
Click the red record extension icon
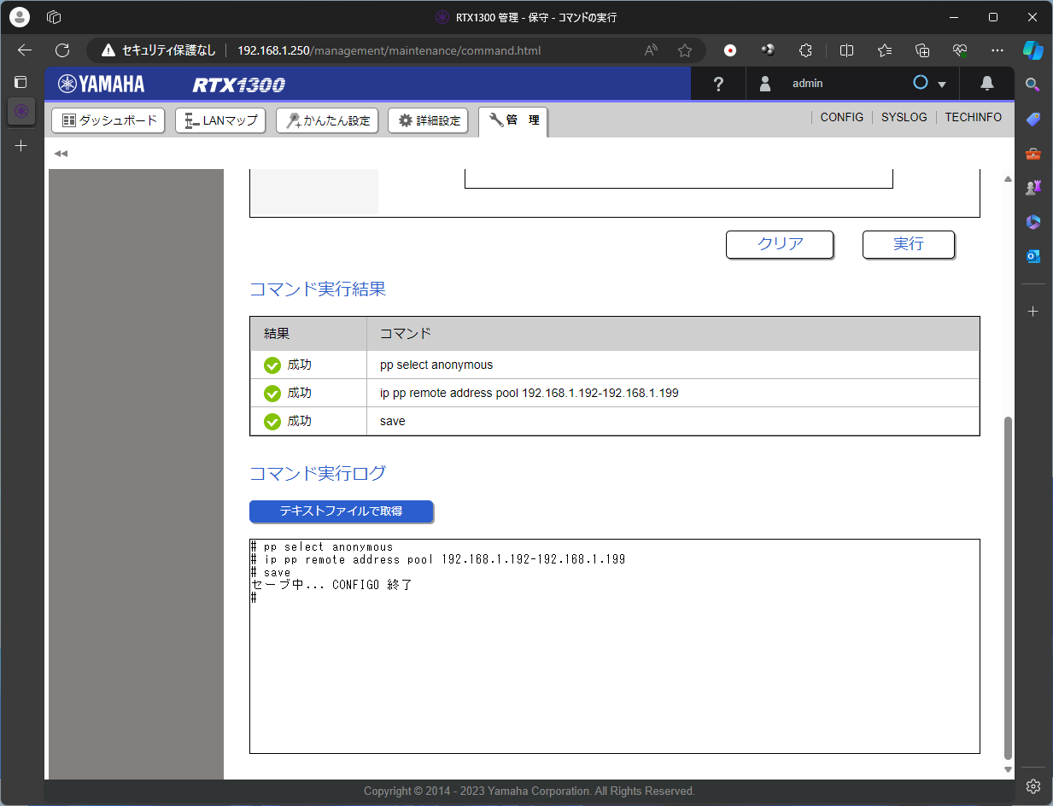pyautogui.click(x=730, y=50)
